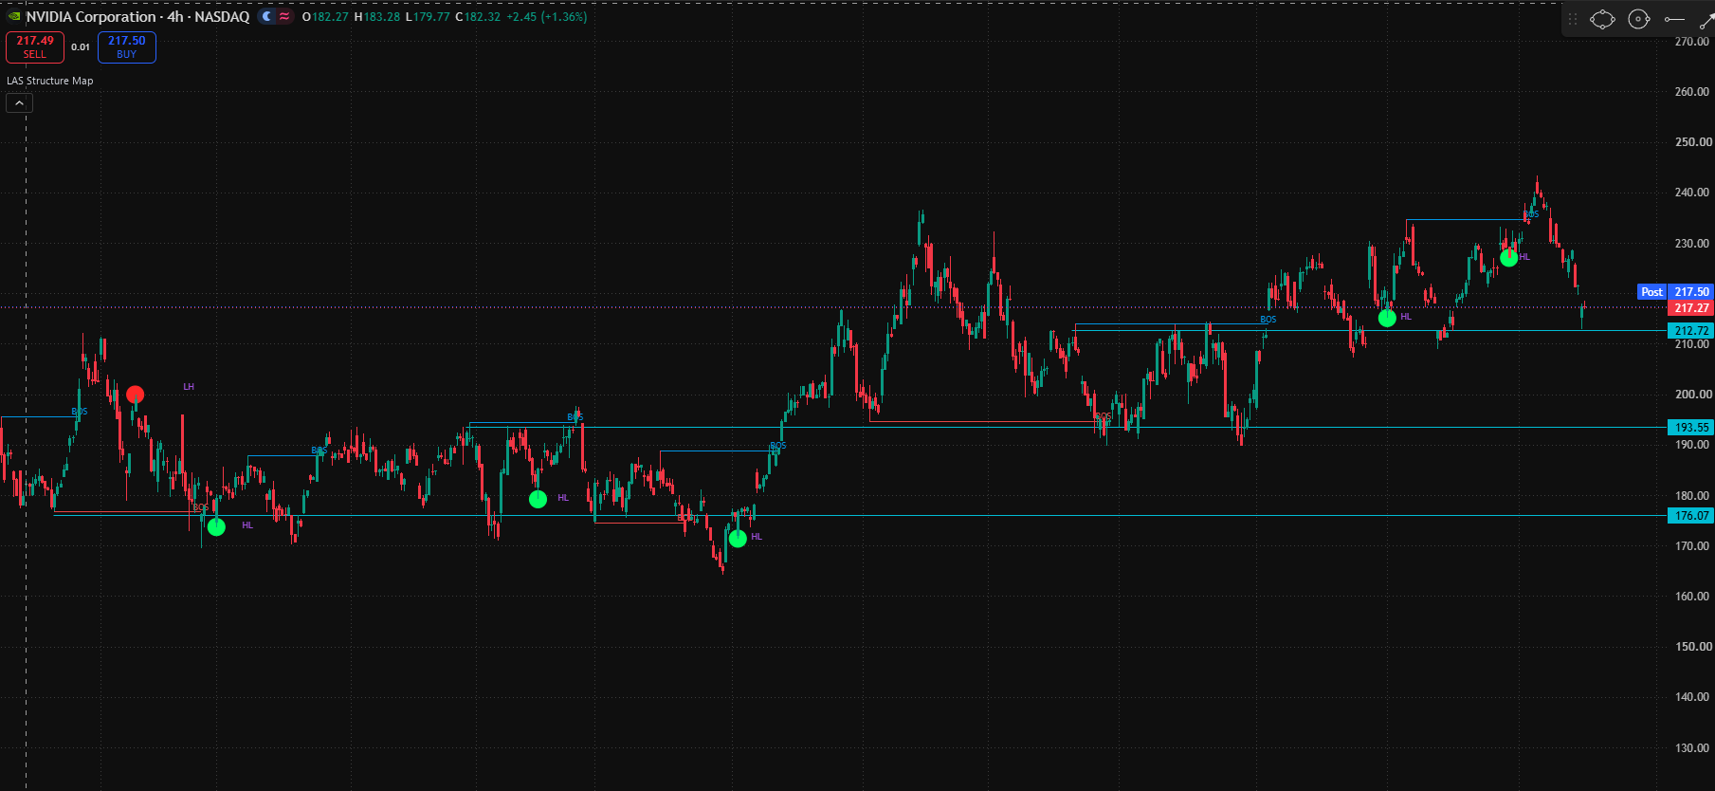This screenshot has width=1715, height=791.
Task: Click the close value C182.32 in header
Action: click(x=478, y=17)
